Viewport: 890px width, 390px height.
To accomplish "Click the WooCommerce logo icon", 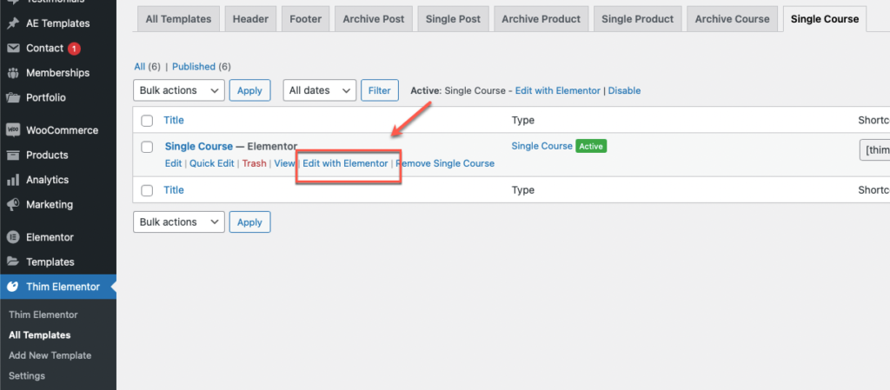I will click(12, 130).
